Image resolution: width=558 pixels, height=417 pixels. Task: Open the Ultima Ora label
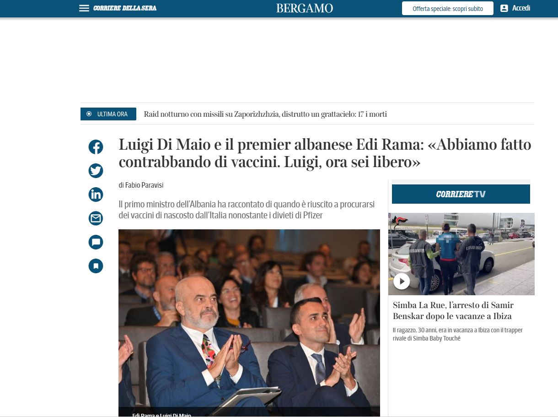(x=108, y=114)
